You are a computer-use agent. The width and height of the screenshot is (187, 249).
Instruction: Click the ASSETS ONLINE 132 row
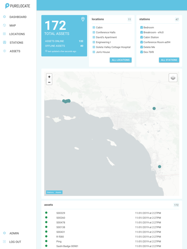coord(64,41)
